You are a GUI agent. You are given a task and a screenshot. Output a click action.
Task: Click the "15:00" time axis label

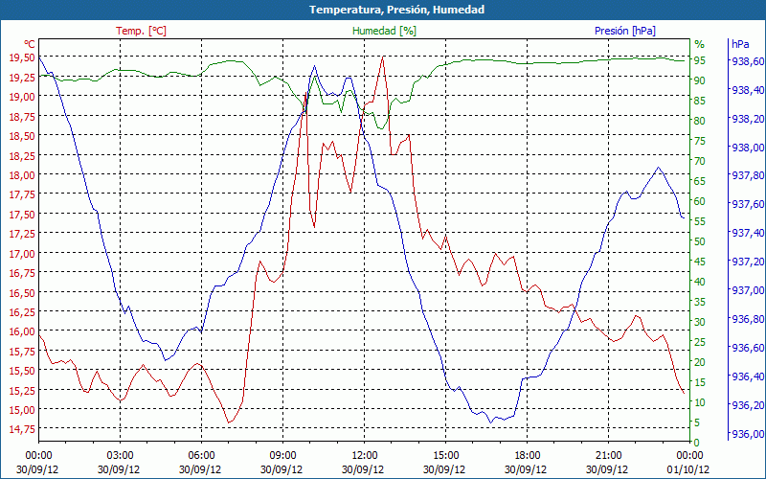(445, 455)
